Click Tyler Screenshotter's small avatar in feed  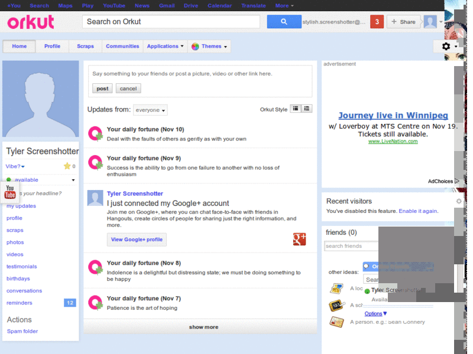[95, 198]
